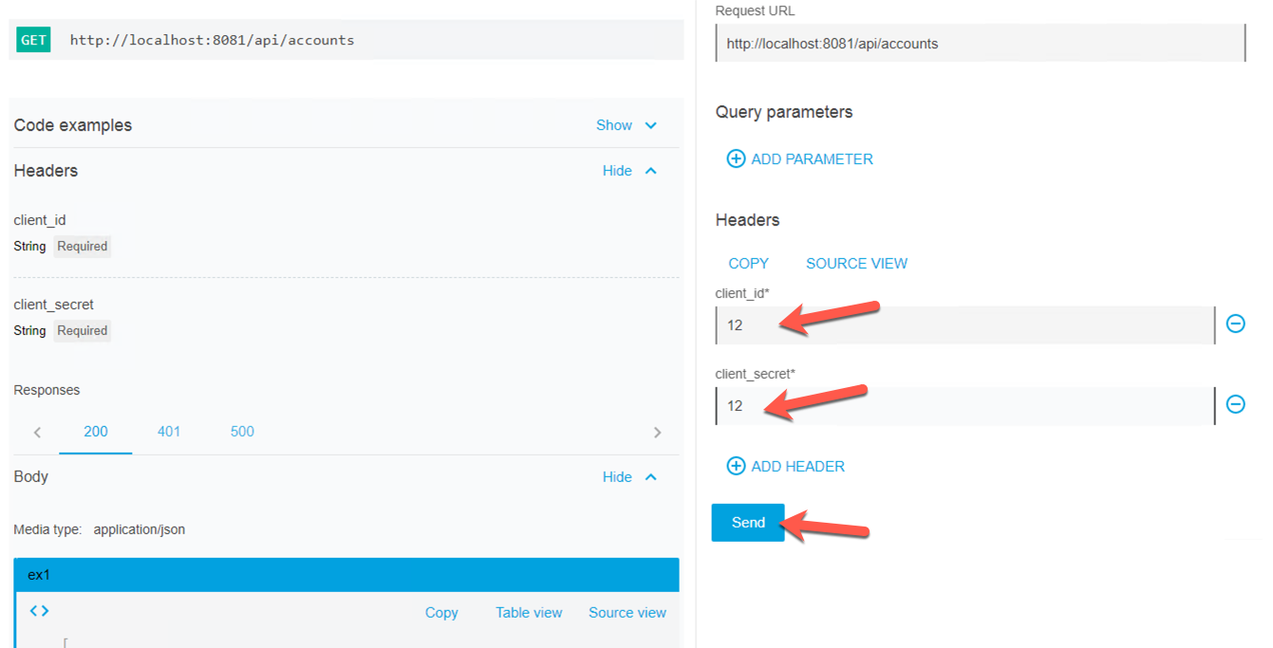Click ADD HEADER button label
Screen dimensions: 1273x648
[x=797, y=467]
